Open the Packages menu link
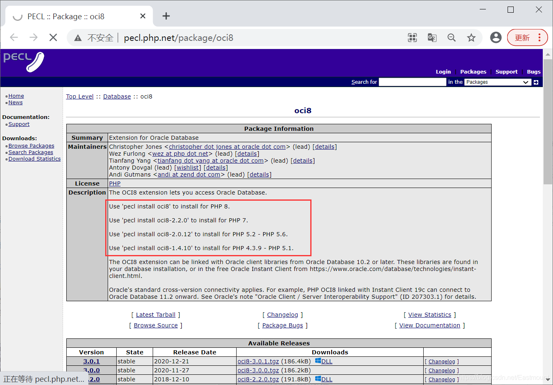The image size is (553, 385). tap(473, 72)
